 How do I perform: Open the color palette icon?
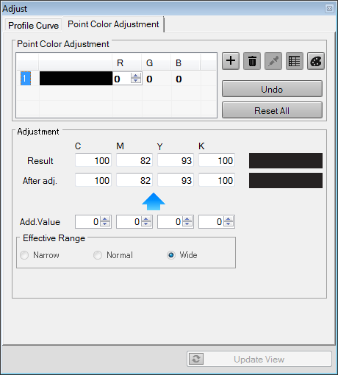pos(316,61)
